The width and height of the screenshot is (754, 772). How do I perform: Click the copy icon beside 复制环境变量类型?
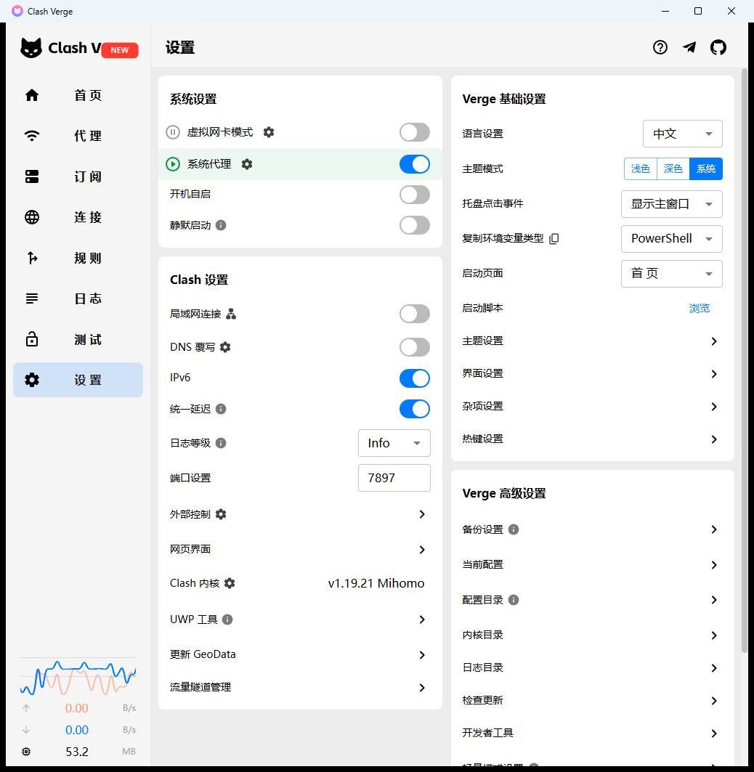click(554, 239)
